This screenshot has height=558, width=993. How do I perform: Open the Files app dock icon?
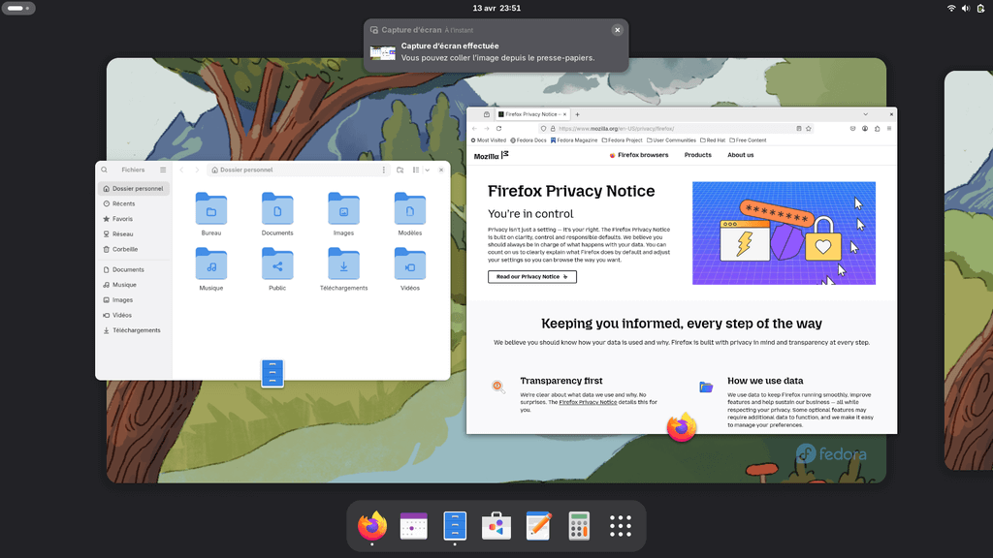coord(455,526)
